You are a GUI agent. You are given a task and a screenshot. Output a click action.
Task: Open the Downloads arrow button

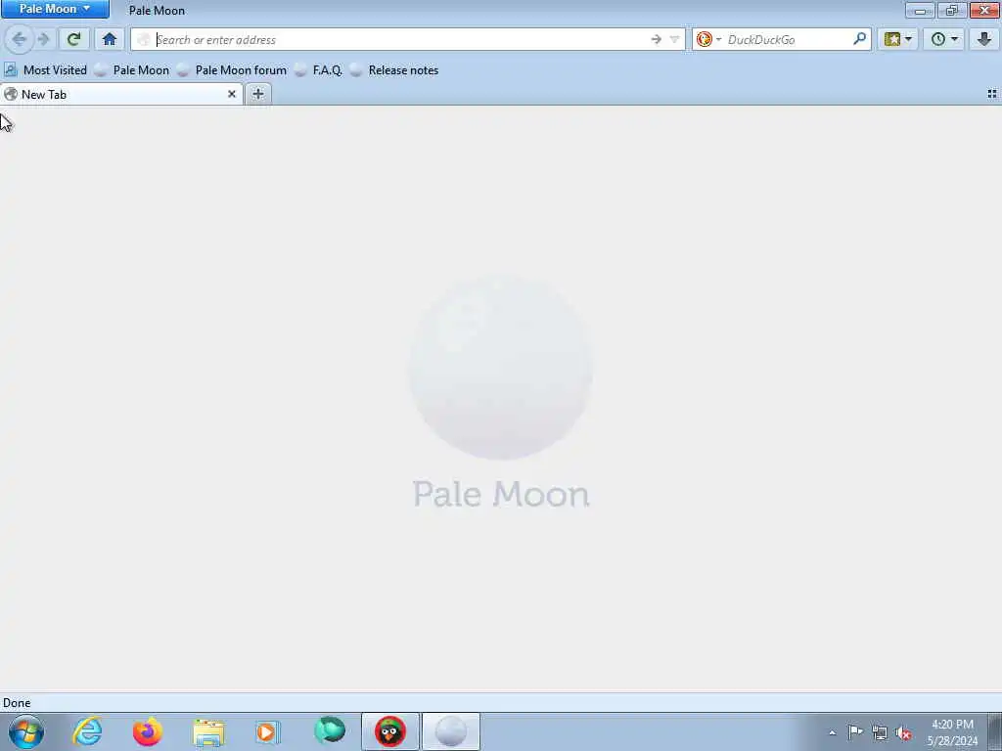pyautogui.click(x=984, y=39)
